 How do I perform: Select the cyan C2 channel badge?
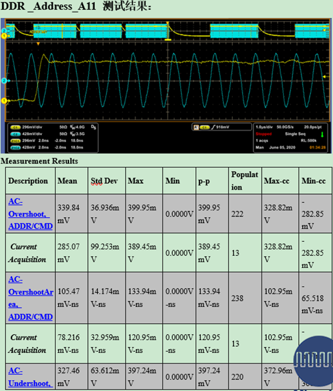point(15,134)
